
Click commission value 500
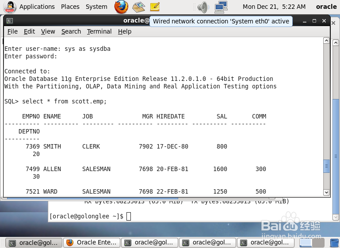pyautogui.click(x=261, y=191)
